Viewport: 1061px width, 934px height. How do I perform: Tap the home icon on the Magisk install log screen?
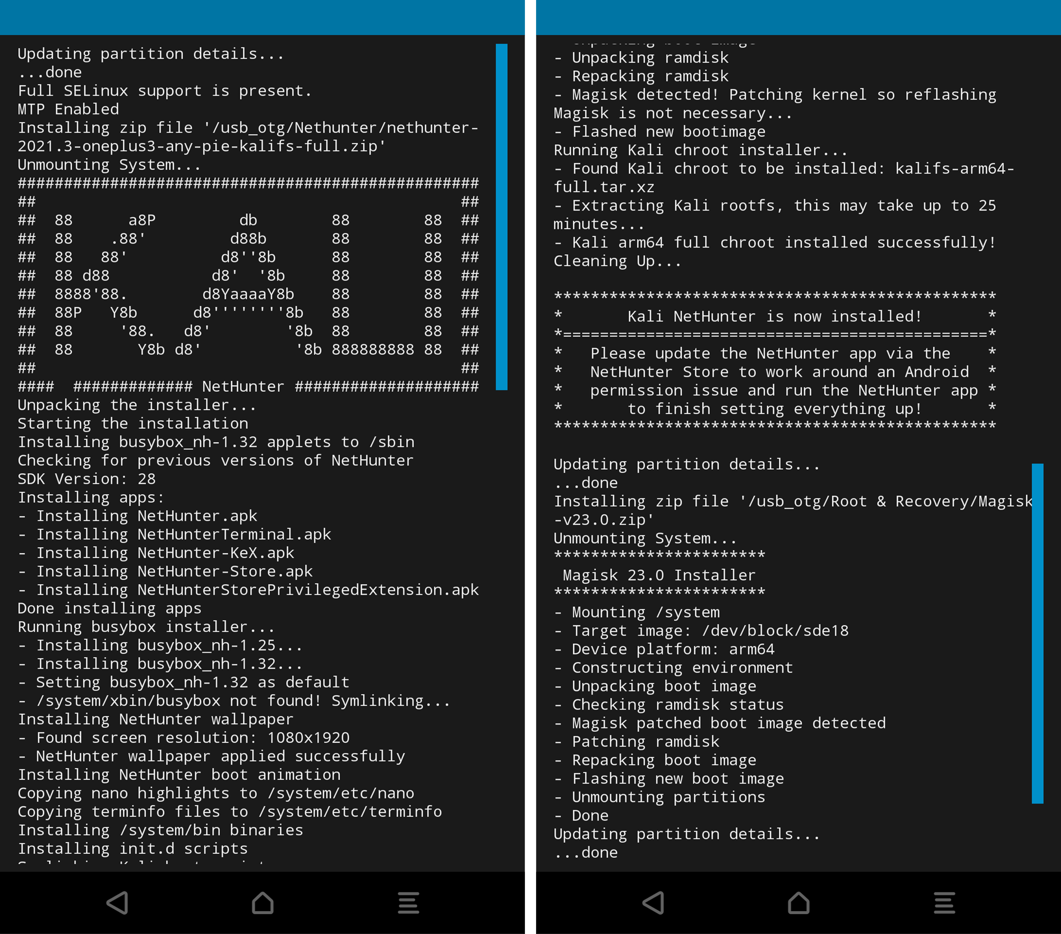click(799, 902)
